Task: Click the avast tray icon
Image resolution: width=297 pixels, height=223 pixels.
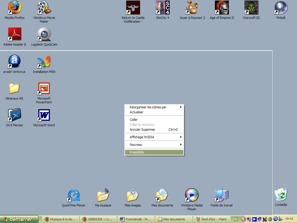Action: point(276,219)
